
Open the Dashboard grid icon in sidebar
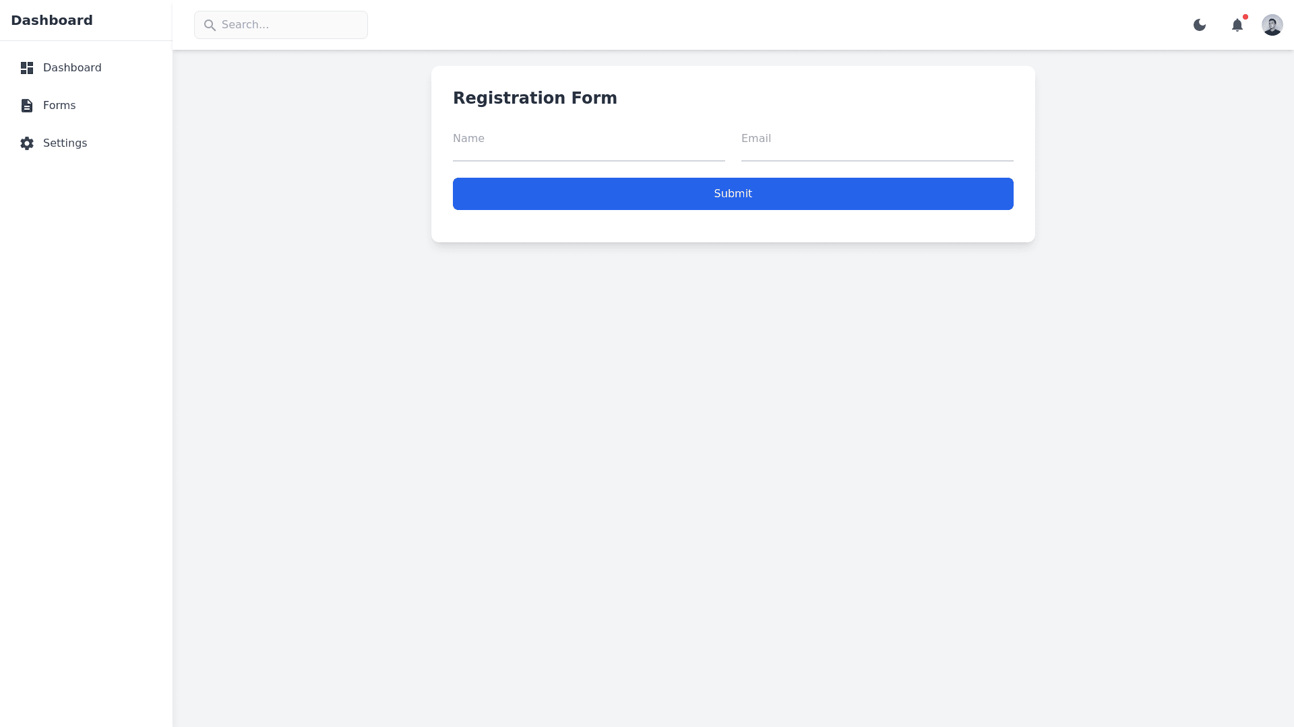click(27, 68)
